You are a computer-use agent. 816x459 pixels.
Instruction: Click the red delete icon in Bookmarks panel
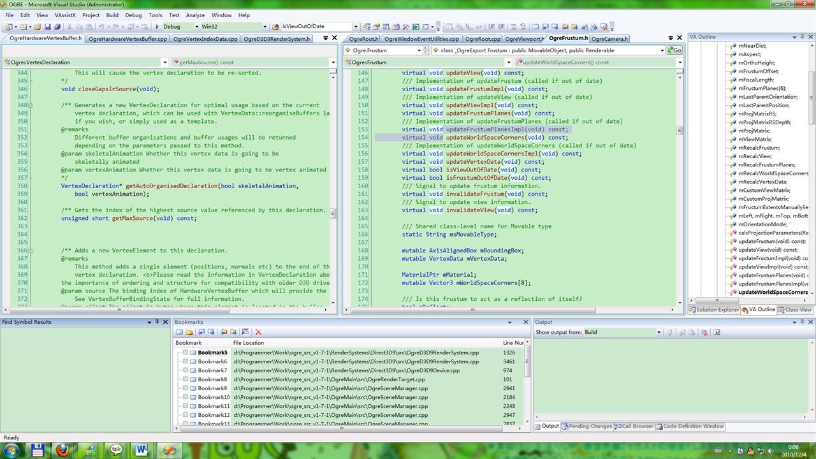[258, 332]
